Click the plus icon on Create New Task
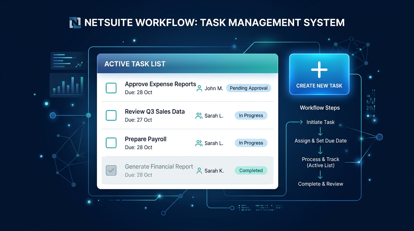The height and width of the screenshot is (231, 414). click(x=319, y=69)
